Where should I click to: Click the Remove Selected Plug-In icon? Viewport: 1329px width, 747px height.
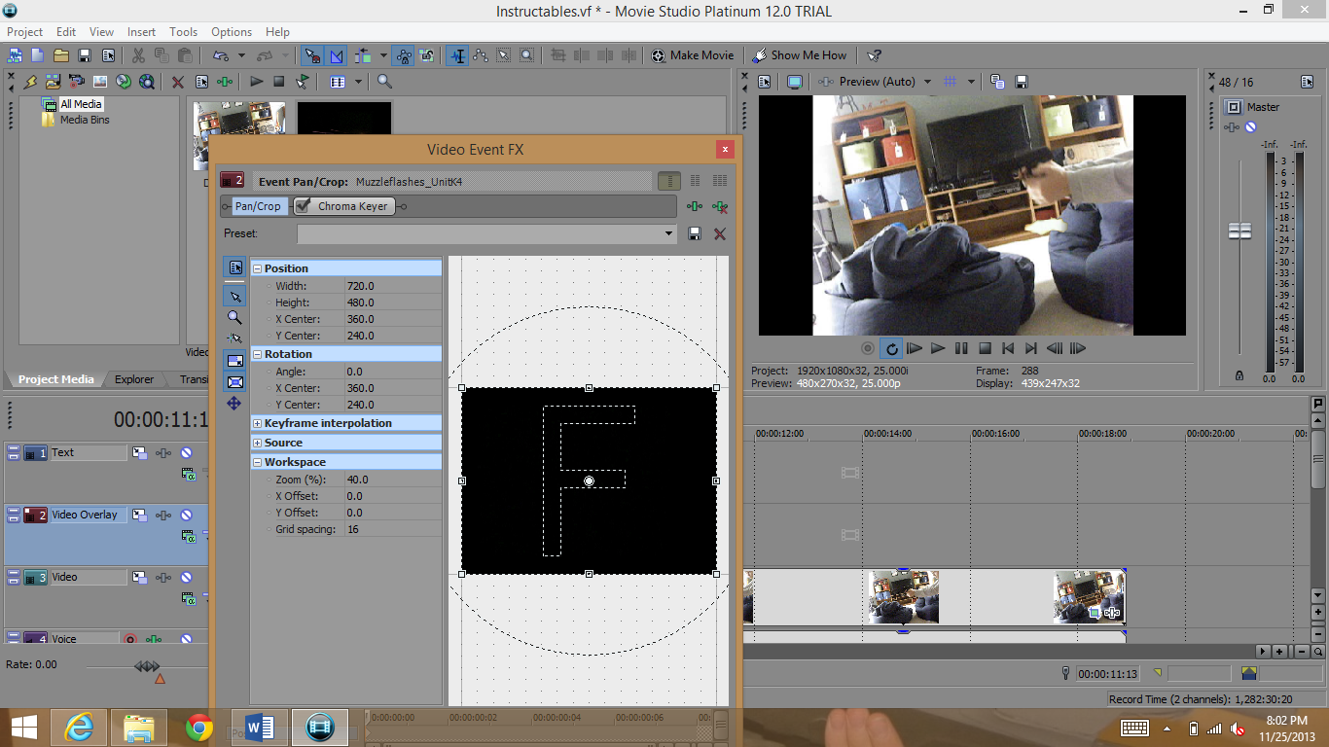(720, 206)
